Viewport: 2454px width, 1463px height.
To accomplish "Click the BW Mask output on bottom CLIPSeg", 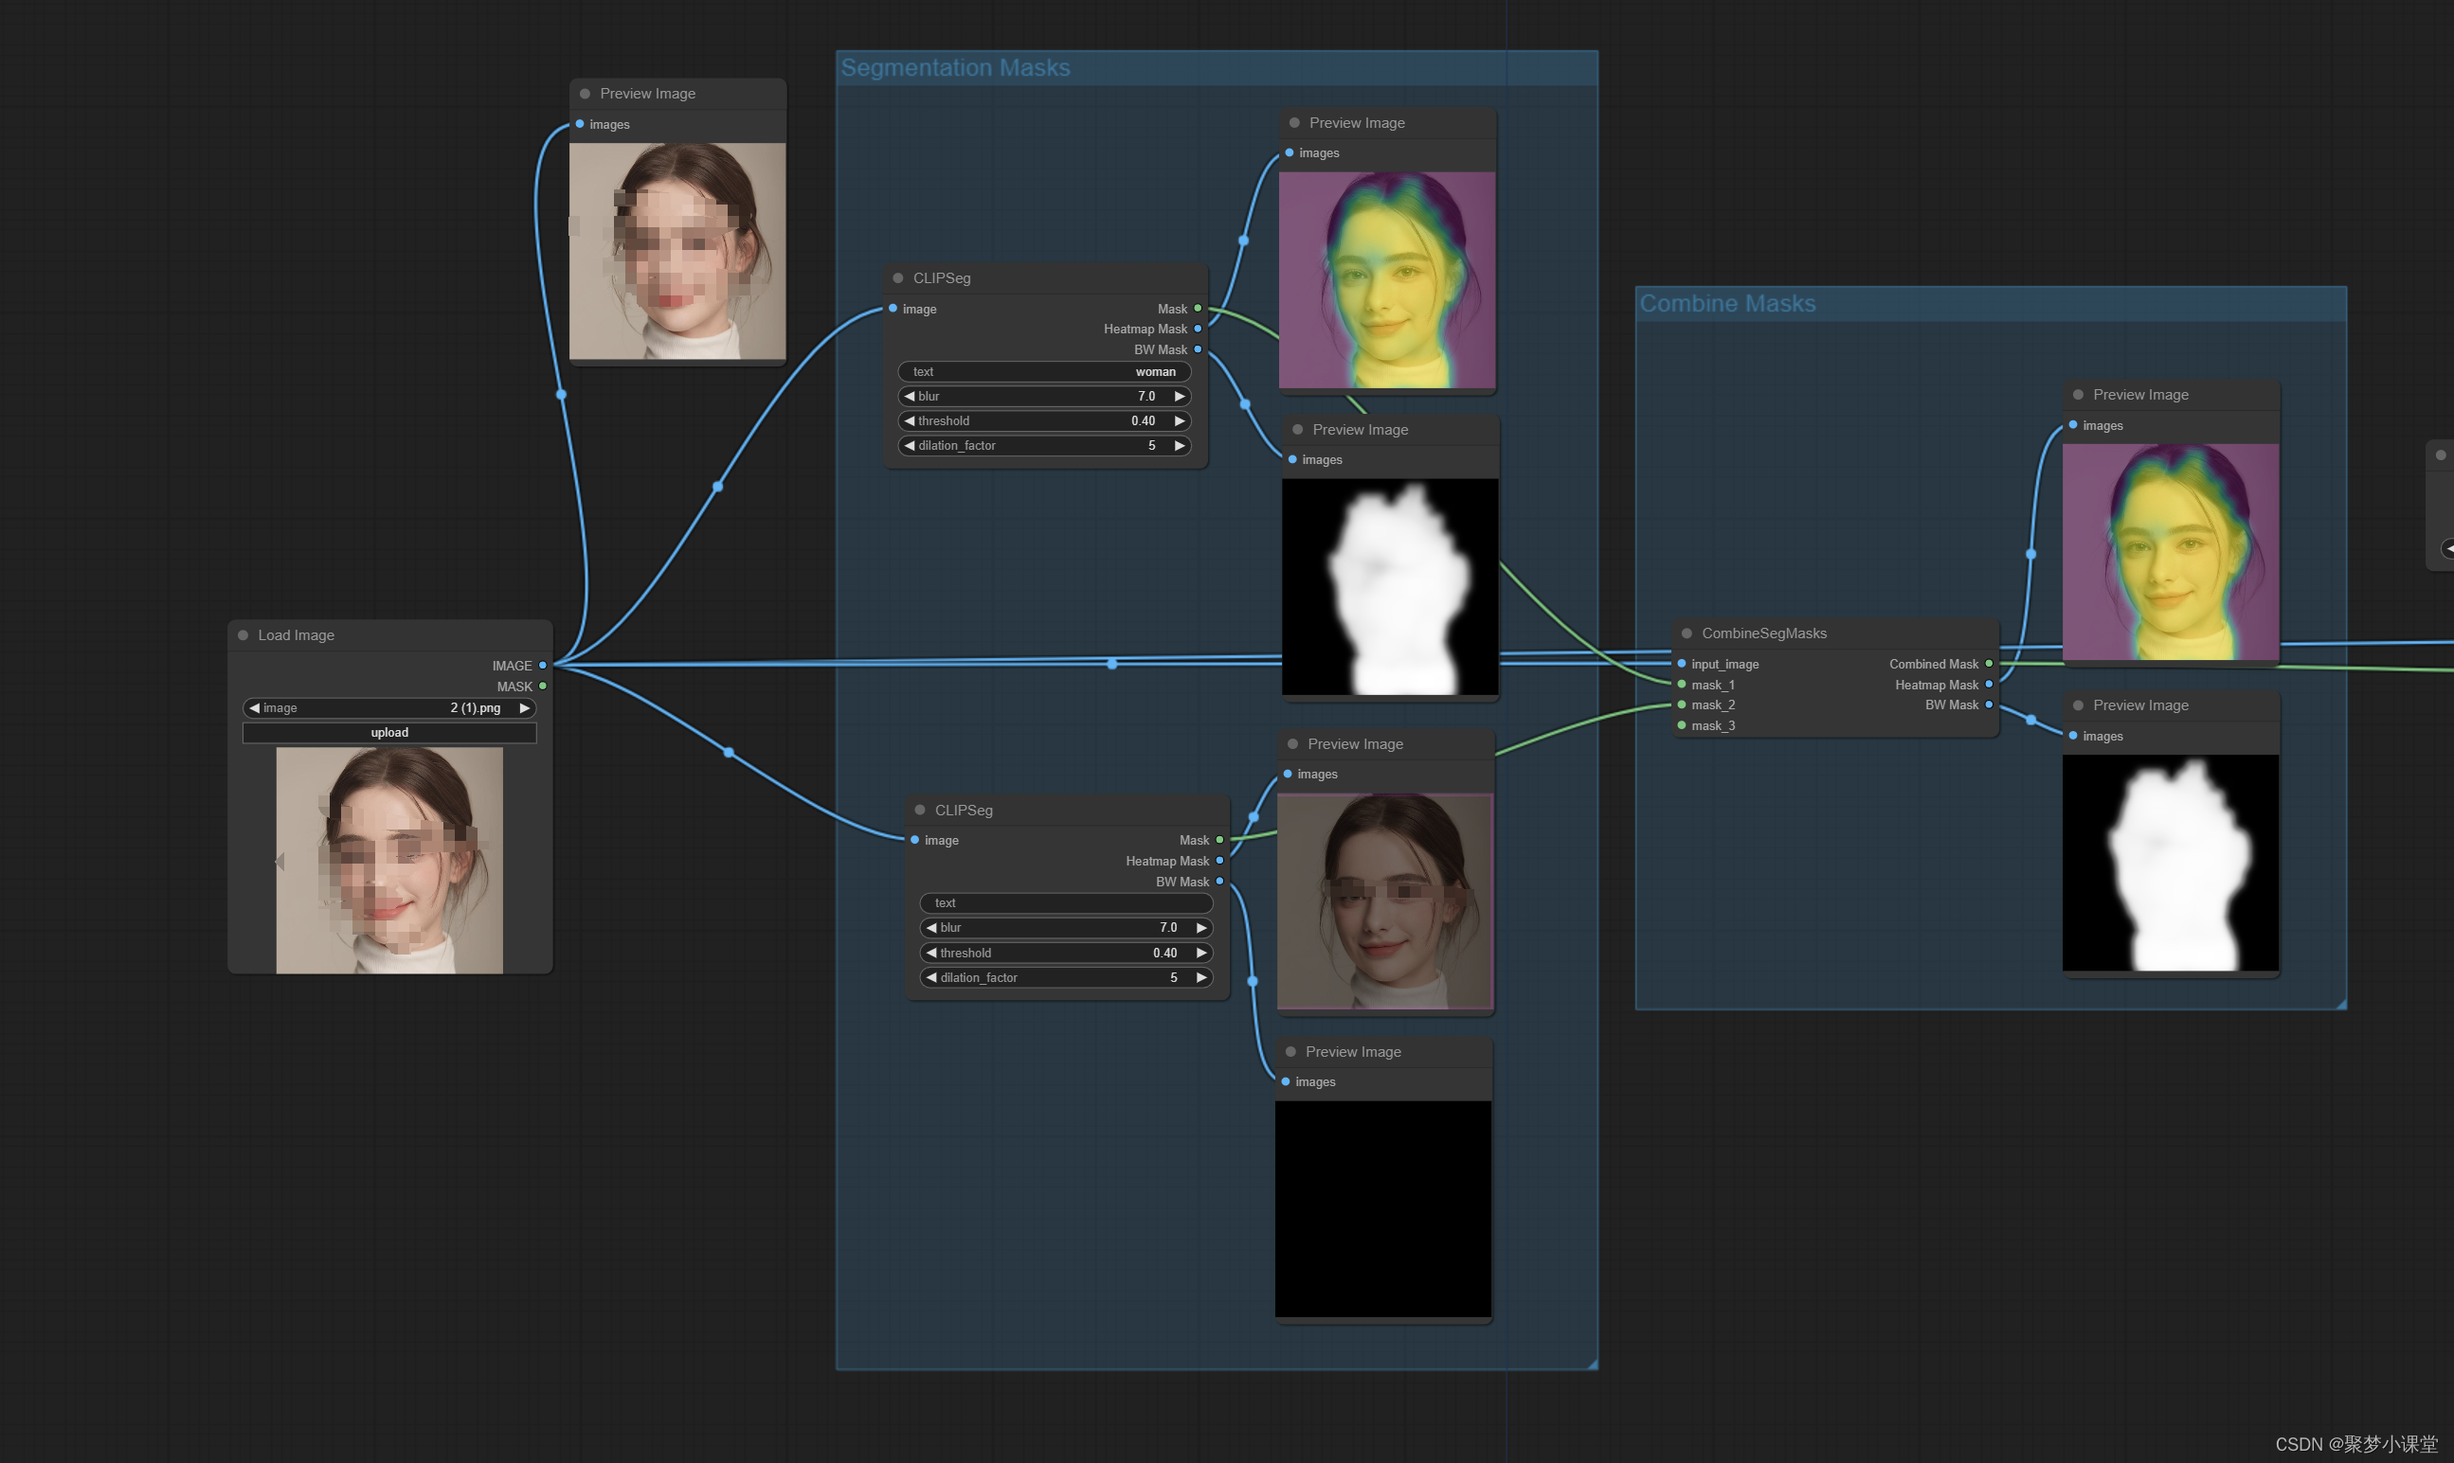I will click(1220, 882).
